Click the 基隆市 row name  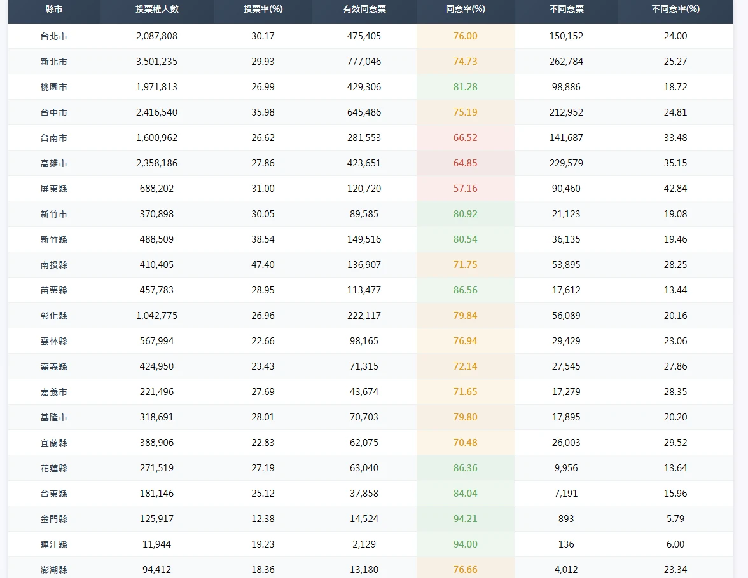tap(54, 417)
